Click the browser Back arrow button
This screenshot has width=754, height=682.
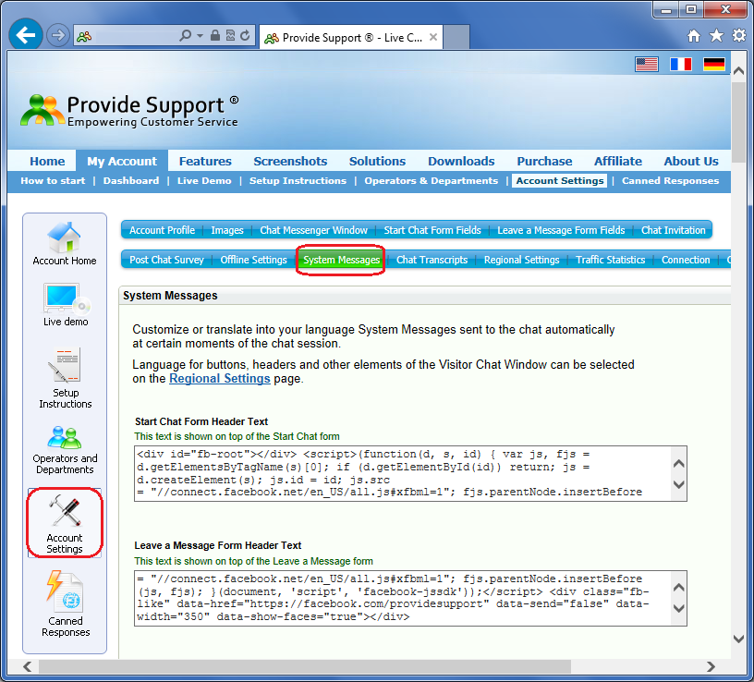pyautogui.click(x=26, y=34)
